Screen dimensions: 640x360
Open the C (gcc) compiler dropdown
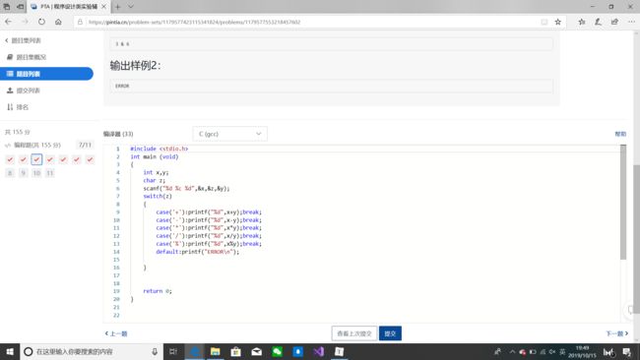click(x=229, y=134)
